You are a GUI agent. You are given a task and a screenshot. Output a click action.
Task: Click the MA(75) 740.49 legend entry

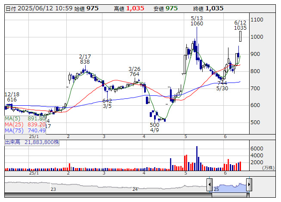click(x=25, y=131)
